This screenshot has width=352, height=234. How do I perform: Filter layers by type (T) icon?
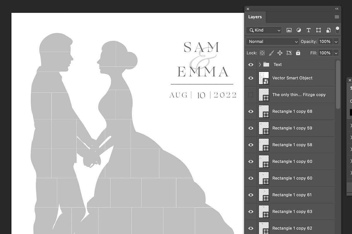point(308,30)
